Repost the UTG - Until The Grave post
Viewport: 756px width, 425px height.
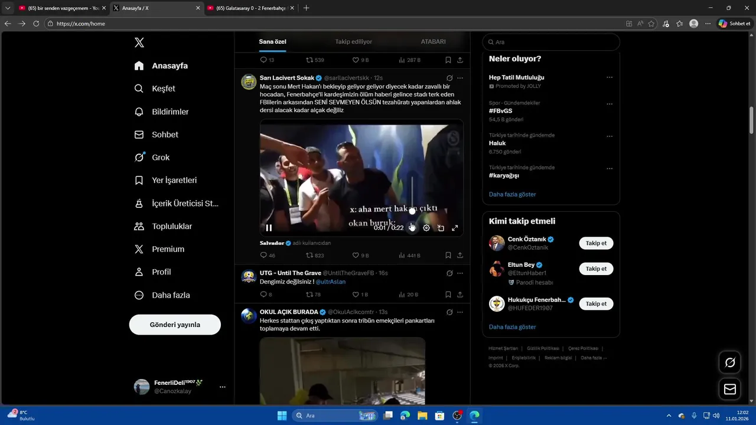coord(313,295)
